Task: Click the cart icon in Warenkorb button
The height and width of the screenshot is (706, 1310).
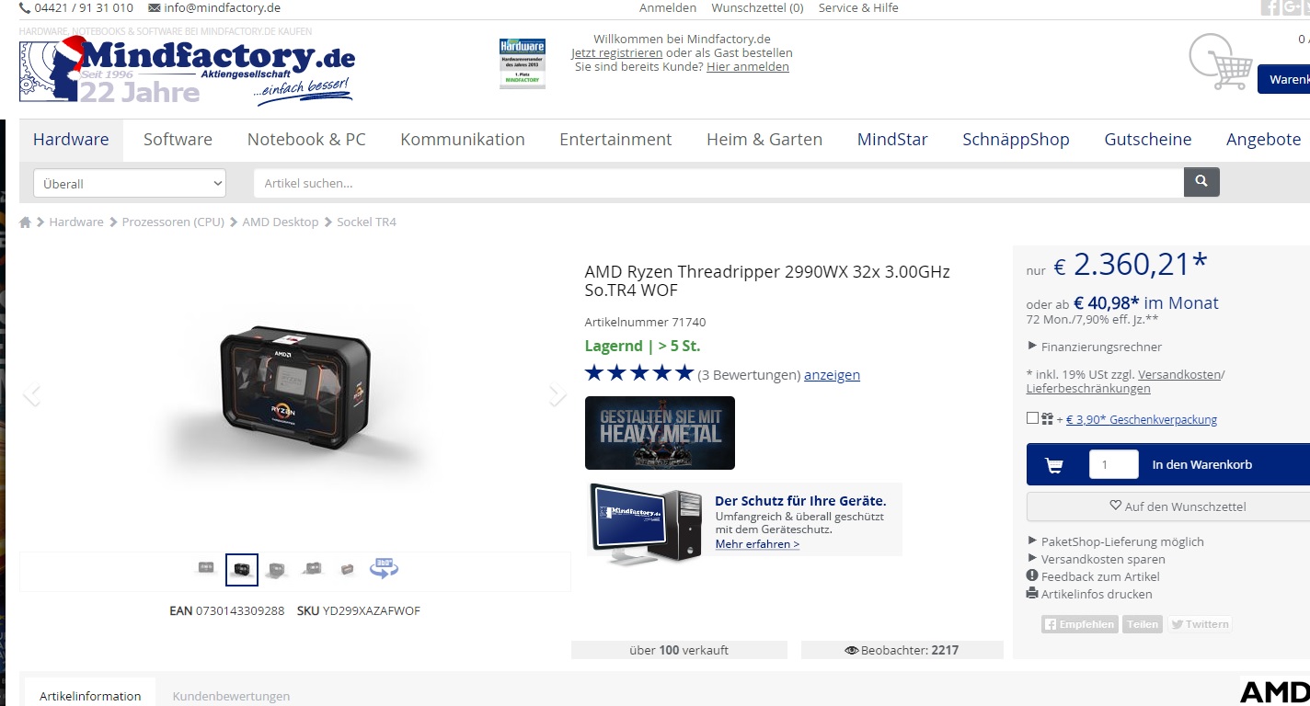Action: [1054, 465]
